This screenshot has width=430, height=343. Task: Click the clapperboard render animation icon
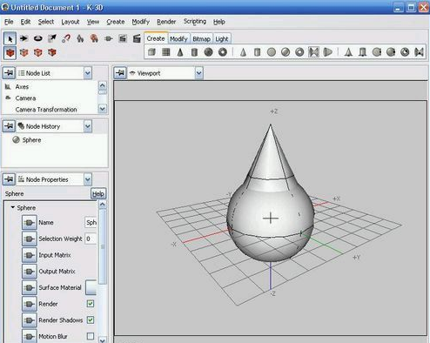coord(137,38)
